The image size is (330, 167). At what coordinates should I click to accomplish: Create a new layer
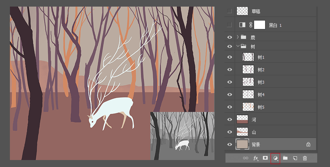(295, 158)
